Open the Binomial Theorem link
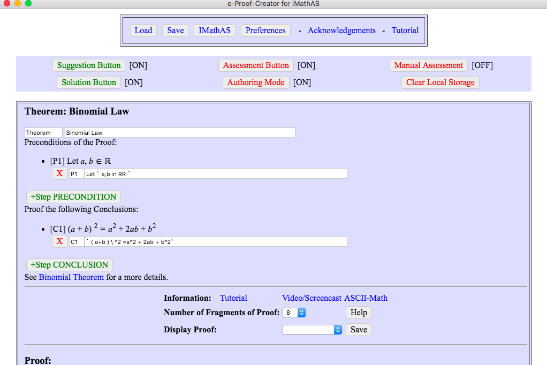Screen dimensions: 547x365 [x=71, y=277]
